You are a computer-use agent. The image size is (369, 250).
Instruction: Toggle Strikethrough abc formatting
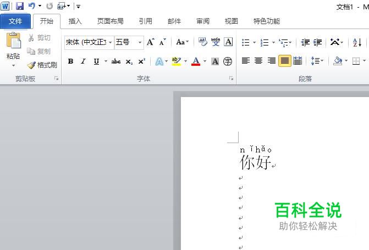tap(116, 61)
